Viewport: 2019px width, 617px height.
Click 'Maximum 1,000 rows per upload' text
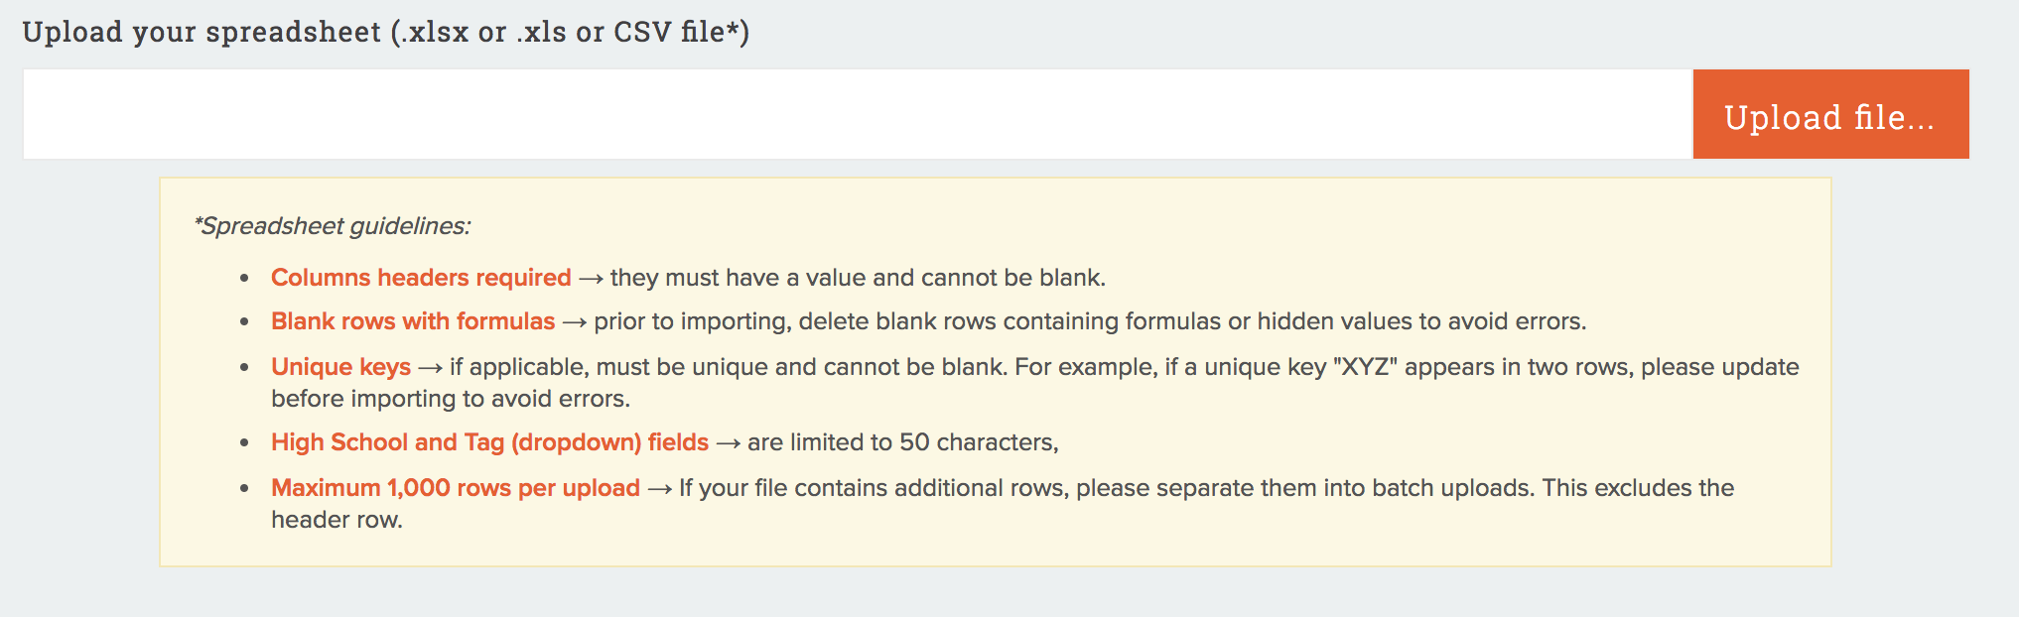pyautogui.click(x=456, y=488)
